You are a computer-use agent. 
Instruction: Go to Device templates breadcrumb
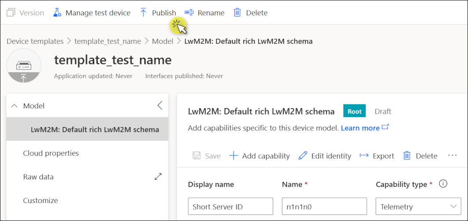[35, 41]
